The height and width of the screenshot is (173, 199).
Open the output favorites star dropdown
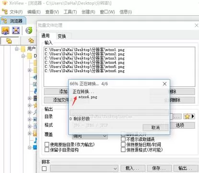189,116
